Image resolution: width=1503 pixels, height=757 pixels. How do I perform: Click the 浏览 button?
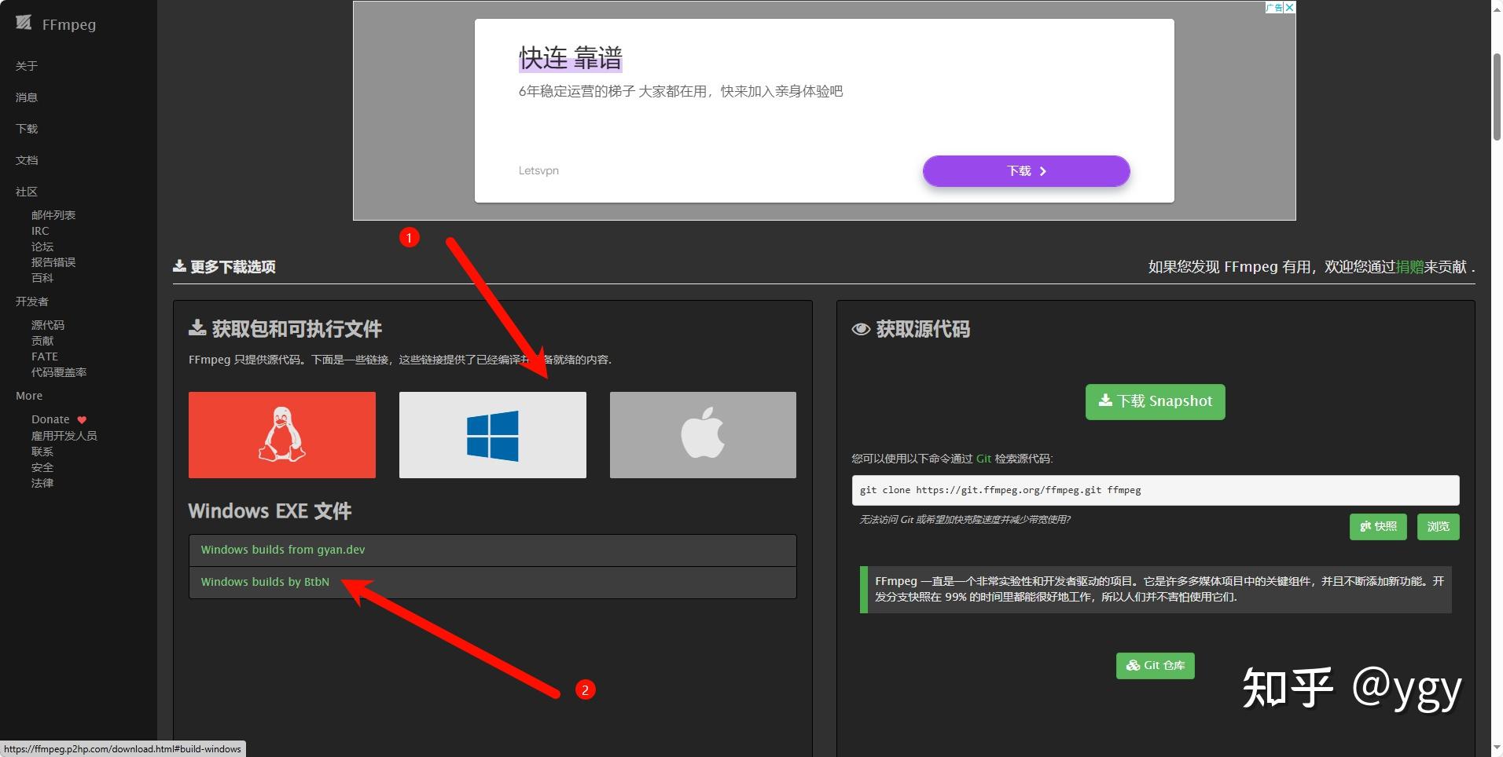pos(1438,527)
